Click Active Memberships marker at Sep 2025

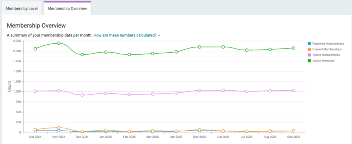click(294, 90)
